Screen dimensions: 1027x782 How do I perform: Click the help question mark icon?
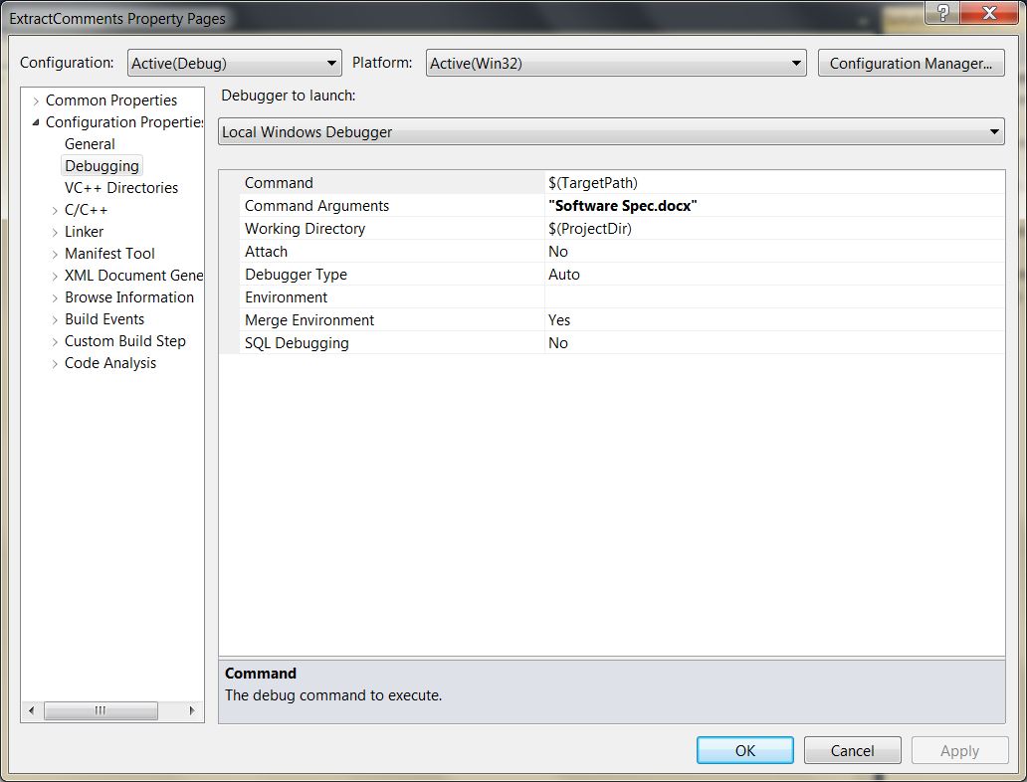coord(941,14)
